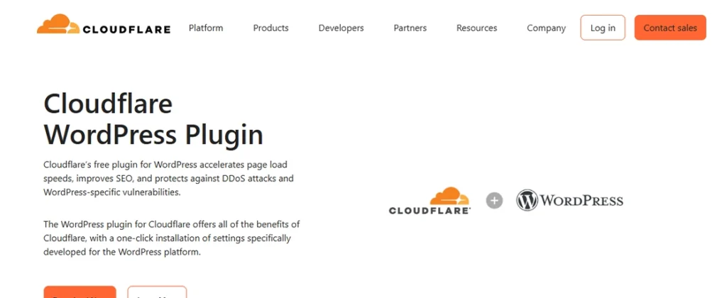Click the Cloudflare logo beside the plus sign
The width and height of the screenshot is (727, 298).
coord(430,201)
